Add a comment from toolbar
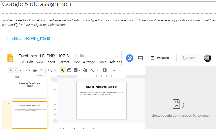Screen dimensions: 216x129 click(x=104, y=70)
